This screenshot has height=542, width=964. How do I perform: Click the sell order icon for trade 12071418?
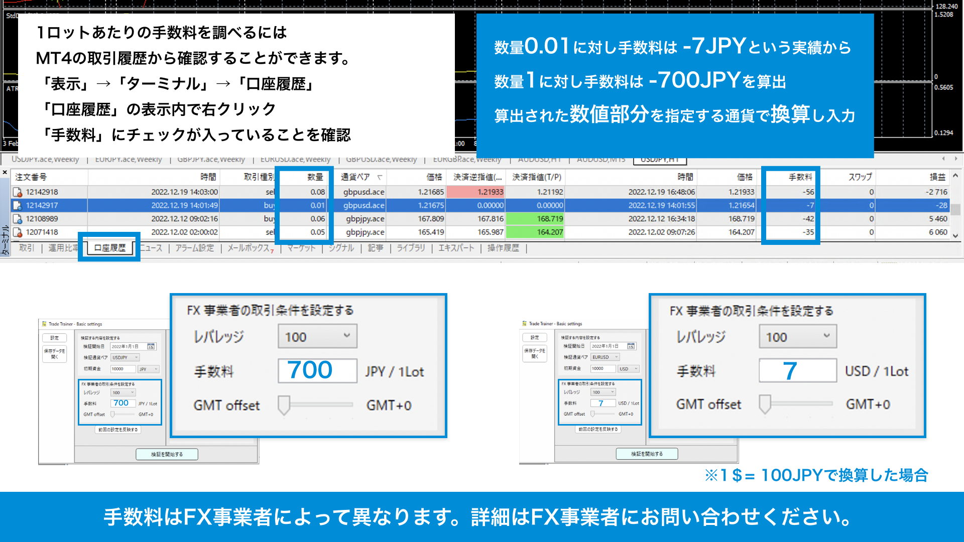click(18, 232)
